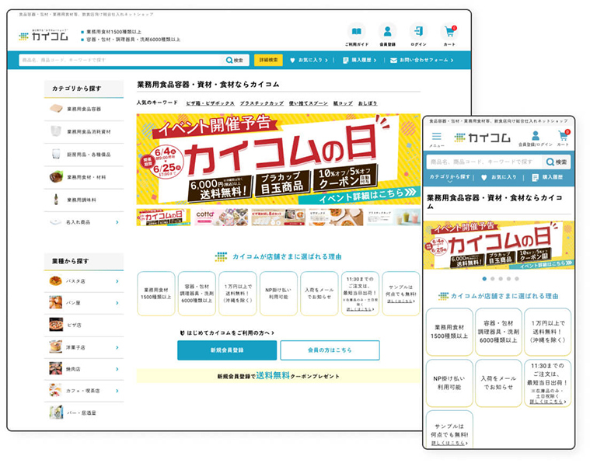The width and height of the screenshot is (590, 463).
Task: Tap the cart icon in mobile view
Action: click(564, 135)
